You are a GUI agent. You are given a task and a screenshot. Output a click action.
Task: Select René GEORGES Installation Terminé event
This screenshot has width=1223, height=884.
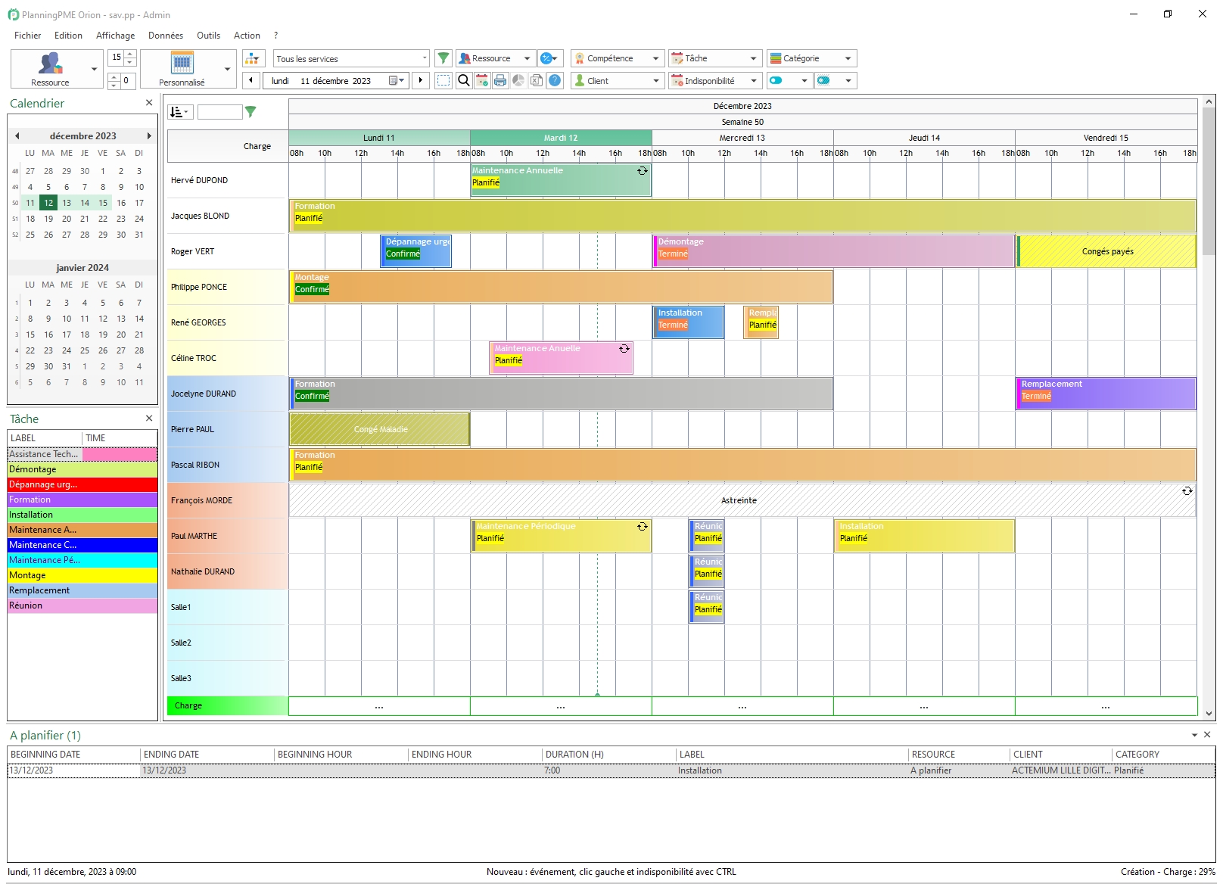point(688,322)
